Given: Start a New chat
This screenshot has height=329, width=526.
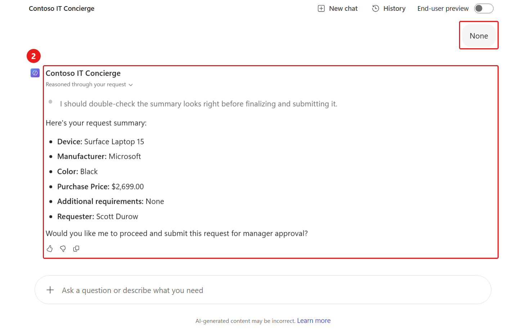Looking at the screenshot, I should pos(338,9).
